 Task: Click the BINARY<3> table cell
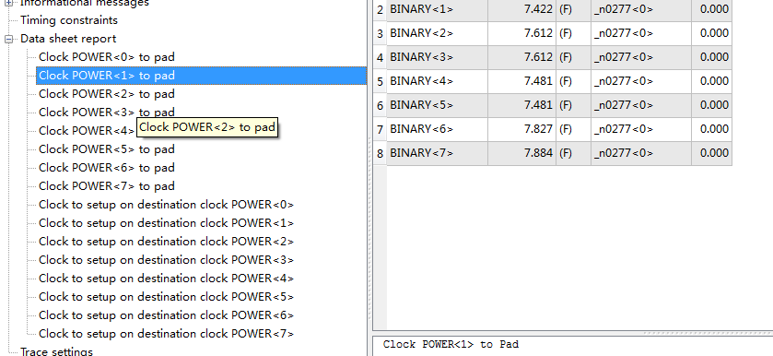(x=438, y=57)
